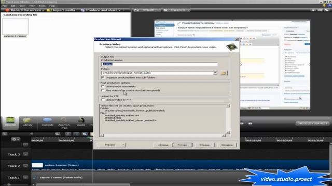Toggle the lock on the top unnamed track
The width and height of the screenshot is (332, 186).
click(25, 145)
